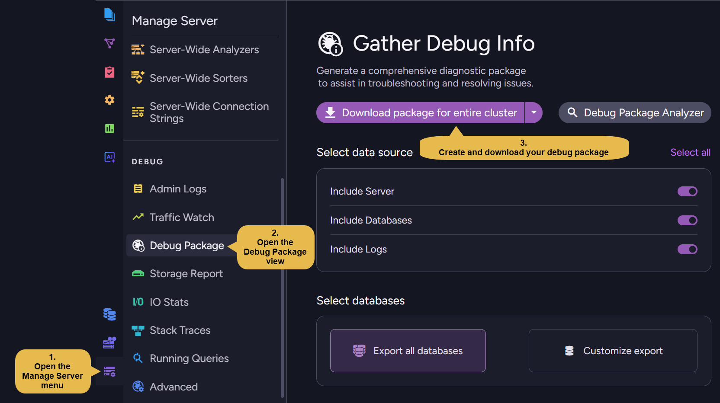
Task: Open the Settings gear icon in the left rail
Action: (109, 100)
